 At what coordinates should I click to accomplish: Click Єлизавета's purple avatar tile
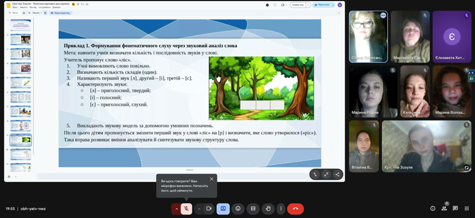[x=452, y=37]
